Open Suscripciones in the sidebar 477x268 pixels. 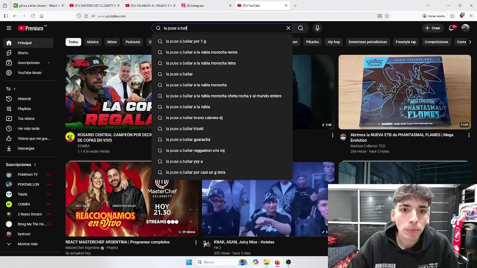pos(28,63)
